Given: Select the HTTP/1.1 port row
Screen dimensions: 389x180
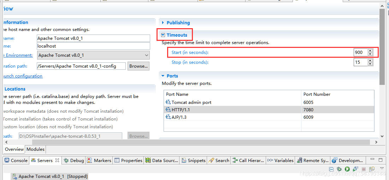Looking at the screenshot, I should pos(269,110).
